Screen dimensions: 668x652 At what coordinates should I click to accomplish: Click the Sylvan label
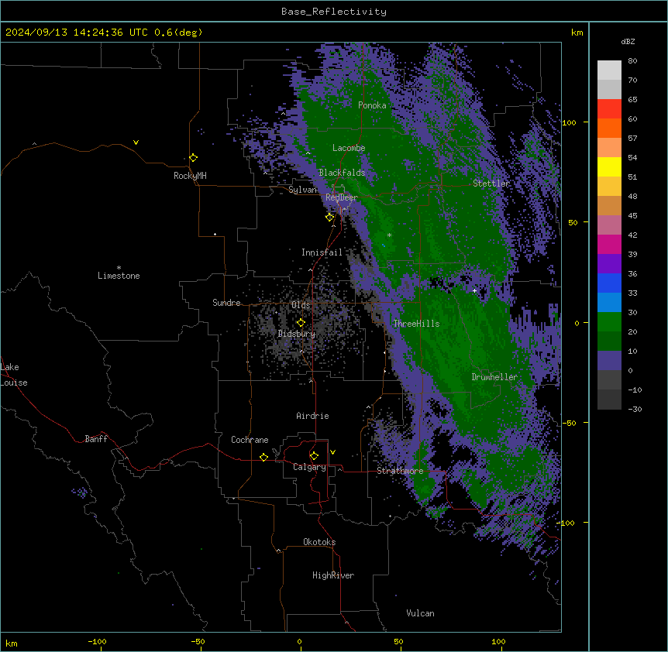pyautogui.click(x=302, y=190)
